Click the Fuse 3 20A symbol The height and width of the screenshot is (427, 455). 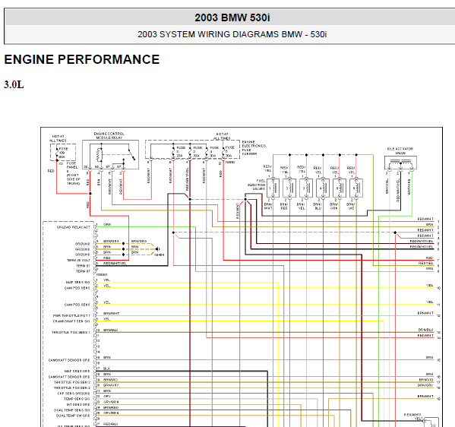click(173, 152)
